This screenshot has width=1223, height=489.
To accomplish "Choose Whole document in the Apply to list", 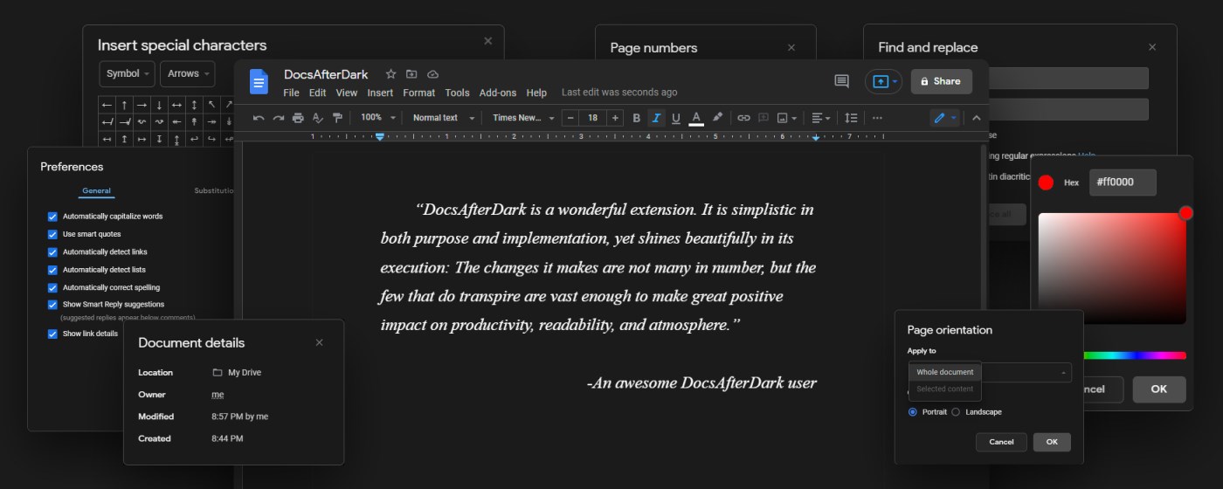I will tap(946, 372).
